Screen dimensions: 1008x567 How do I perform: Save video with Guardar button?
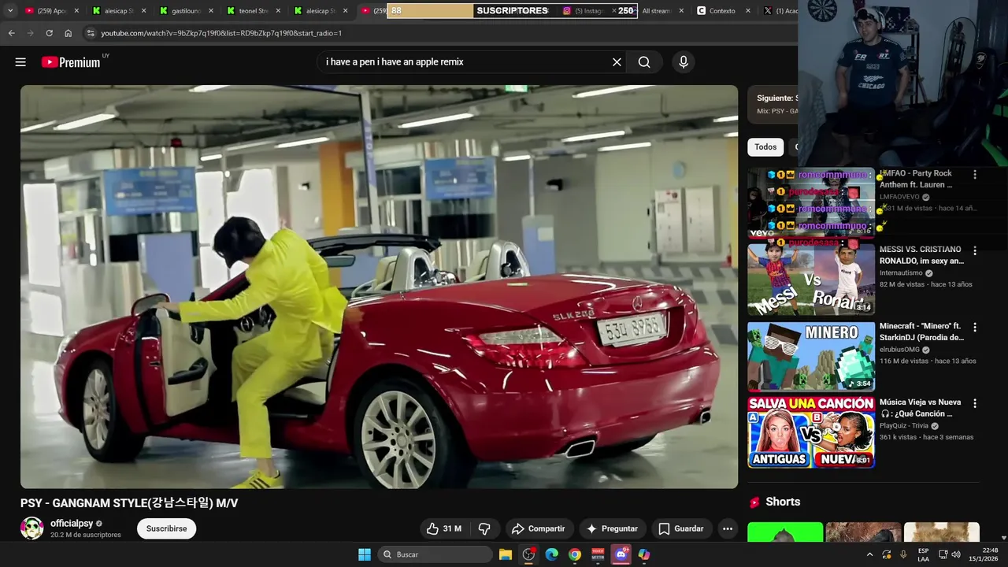681,528
